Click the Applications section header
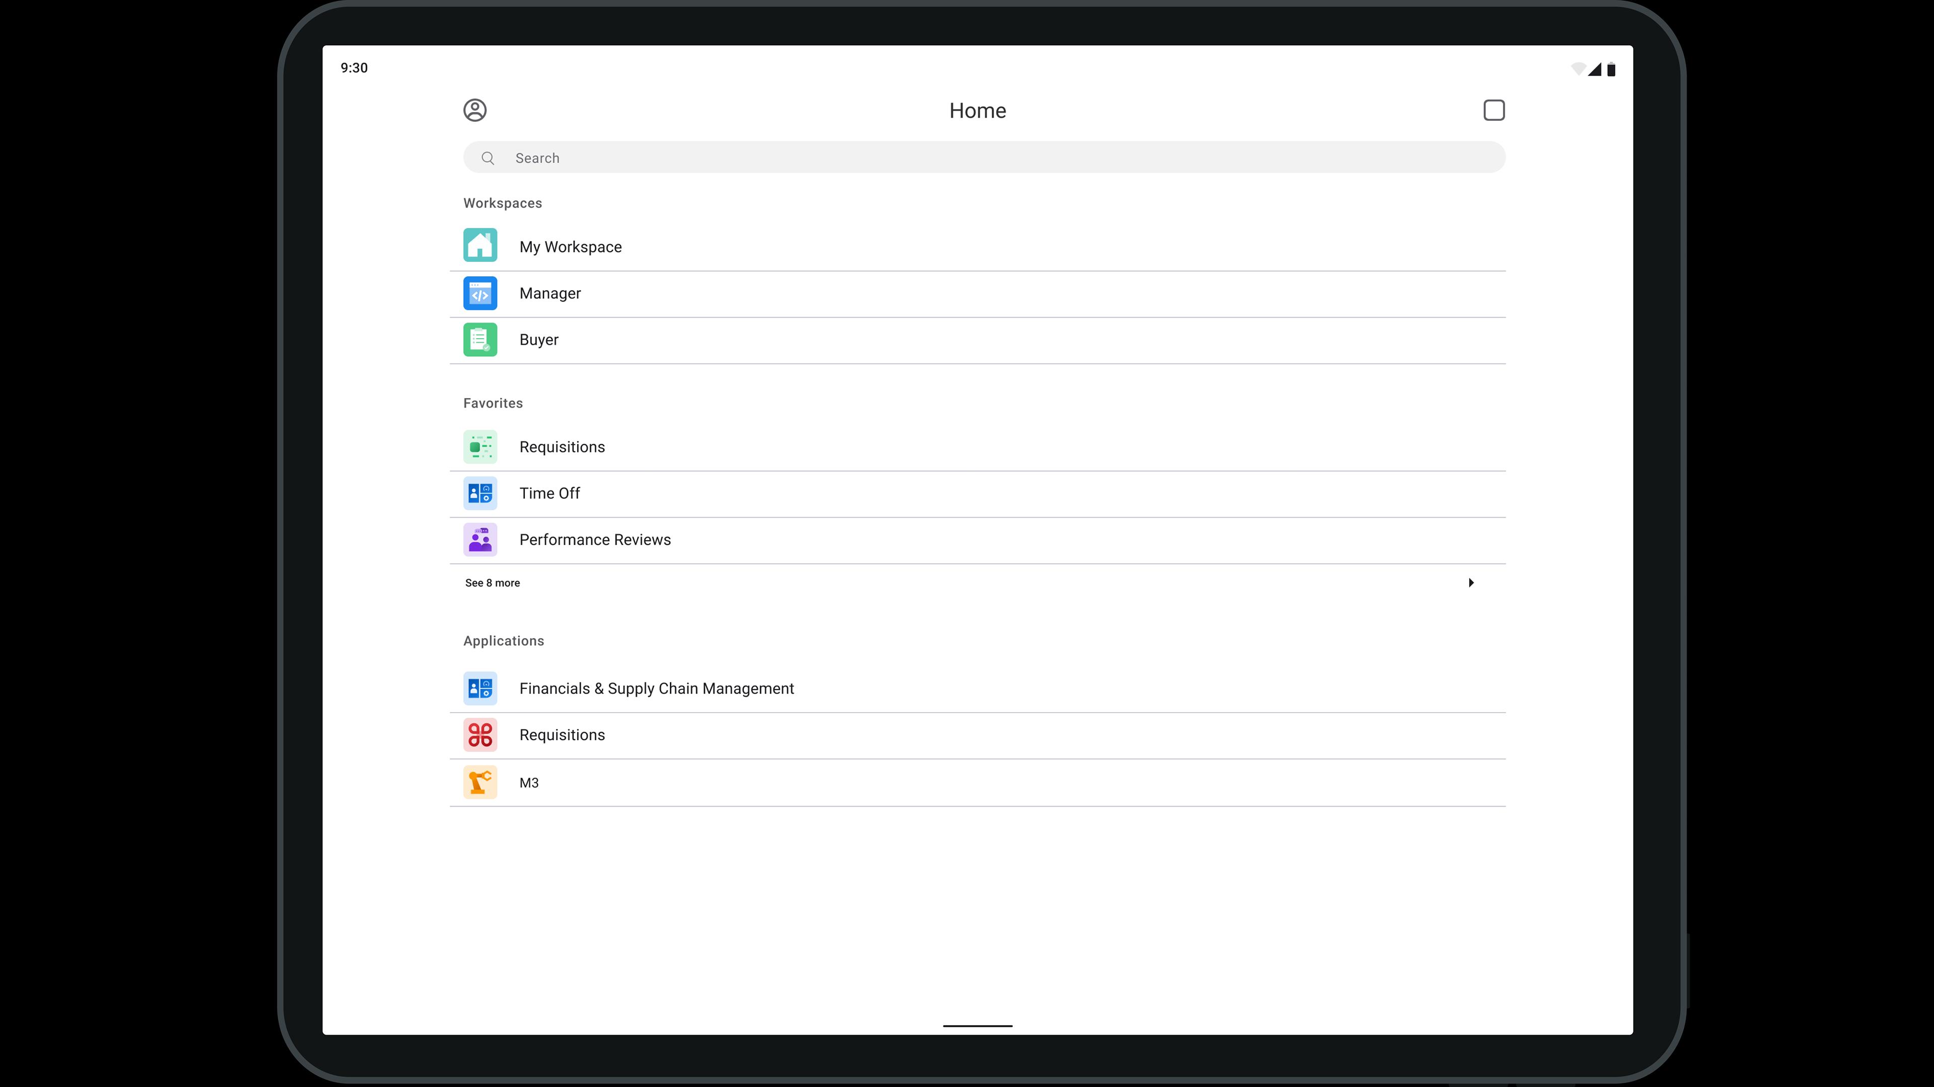Screen dimensions: 1934x1087 click(503, 642)
